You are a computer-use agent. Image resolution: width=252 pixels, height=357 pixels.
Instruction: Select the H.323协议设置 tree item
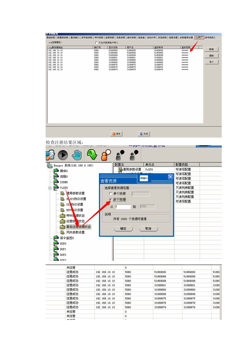76,199
